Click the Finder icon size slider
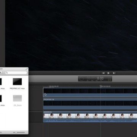 click(19, 132)
